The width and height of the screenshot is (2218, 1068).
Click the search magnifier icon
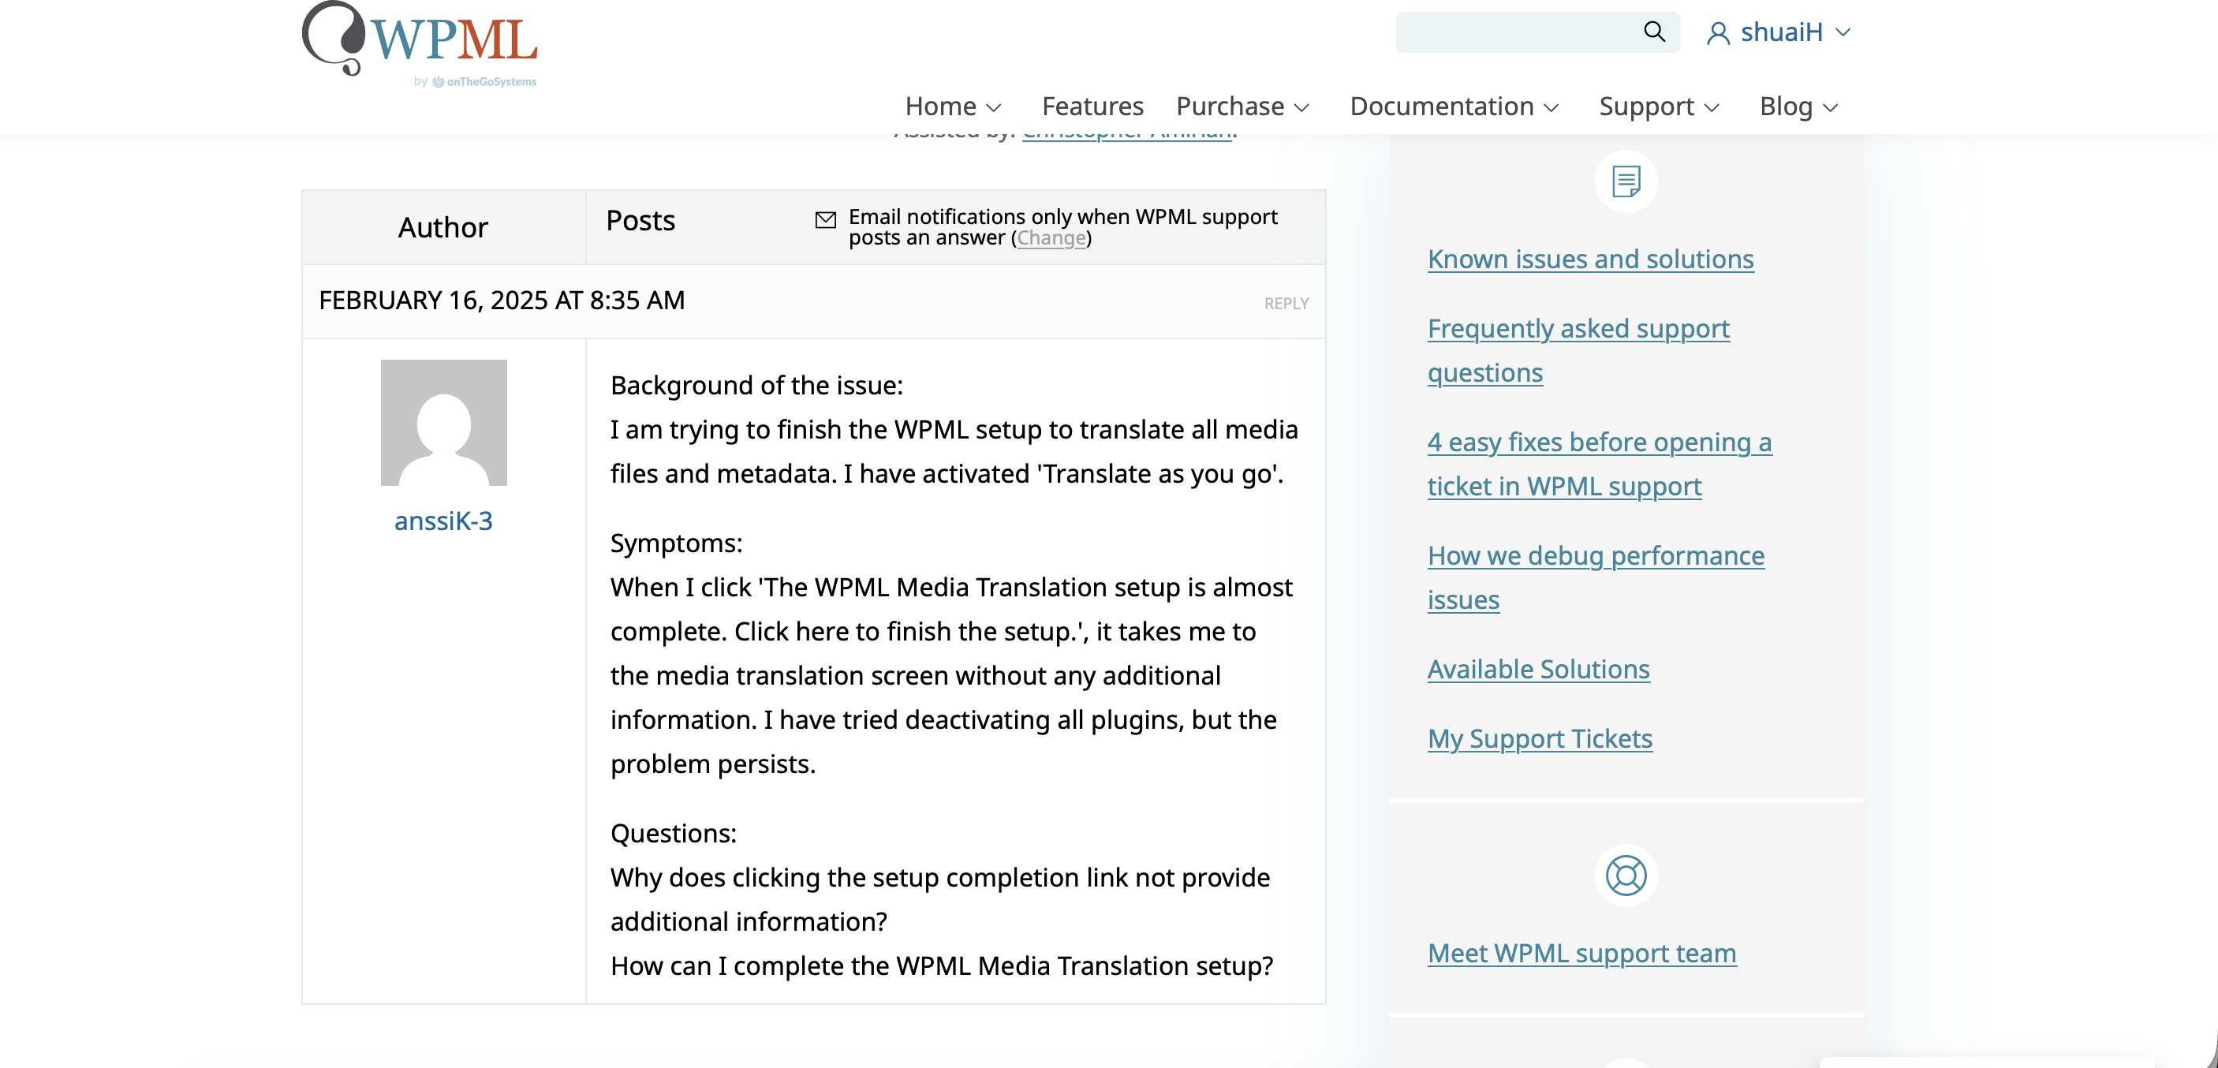pos(1653,32)
